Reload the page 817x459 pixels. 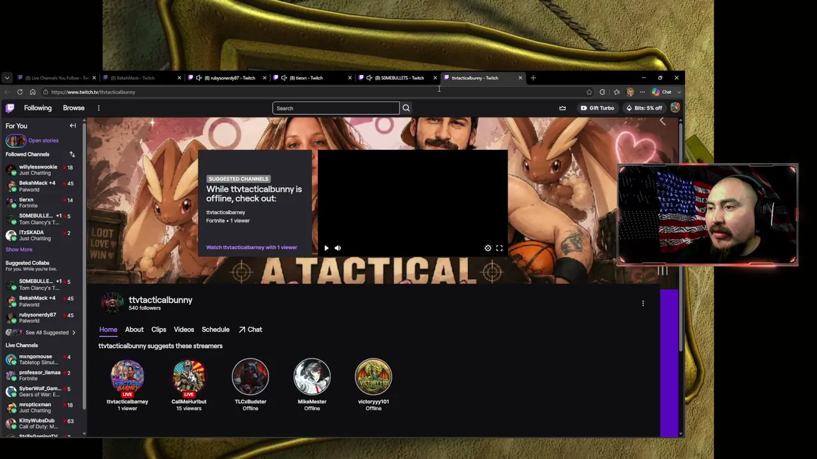point(20,92)
